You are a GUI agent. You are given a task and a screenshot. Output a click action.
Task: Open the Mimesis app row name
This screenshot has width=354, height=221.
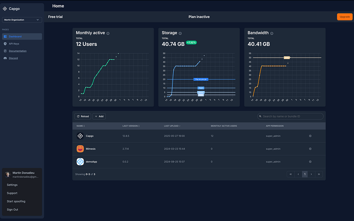coord(91,149)
